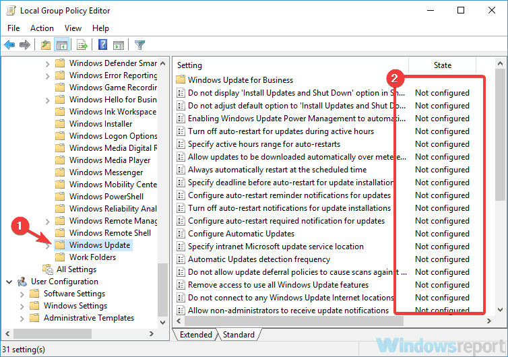This screenshot has width=508, height=357.
Task: Click the Forward arrow toolbar icon
Action: [25, 44]
